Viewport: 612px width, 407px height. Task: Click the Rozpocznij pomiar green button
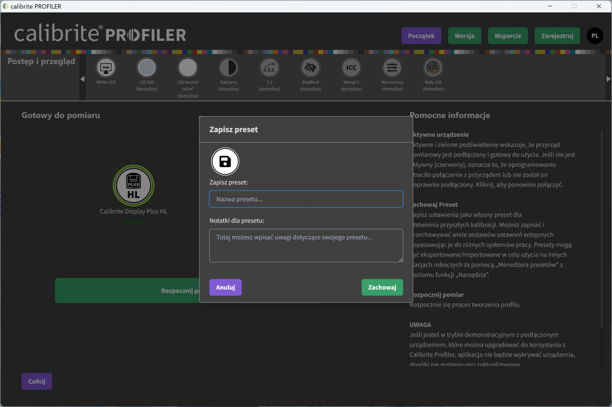[x=127, y=290]
